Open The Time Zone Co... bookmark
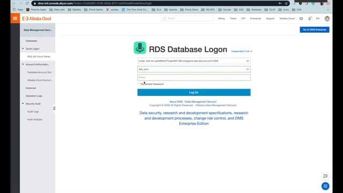The height and width of the screenshot is (193, 343). click(135, 10)
